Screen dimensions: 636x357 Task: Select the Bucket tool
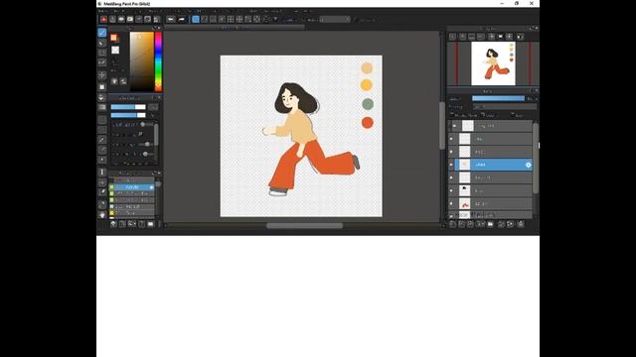point(102,97)
